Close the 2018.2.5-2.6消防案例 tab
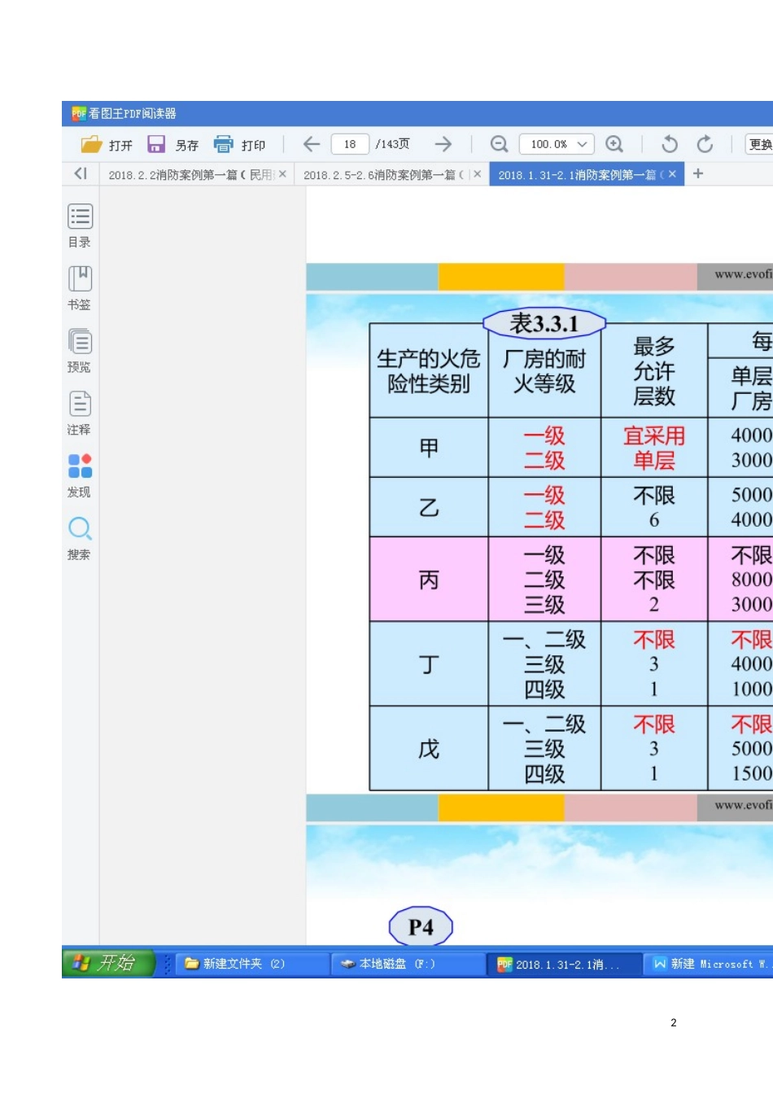Viewport: 773px width, 1094px height. [477, 174]
